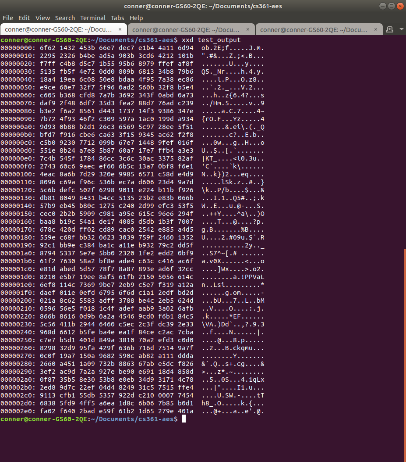
Task: Open the Search menu
Action: pyautogui.click(x=65, y=18)
